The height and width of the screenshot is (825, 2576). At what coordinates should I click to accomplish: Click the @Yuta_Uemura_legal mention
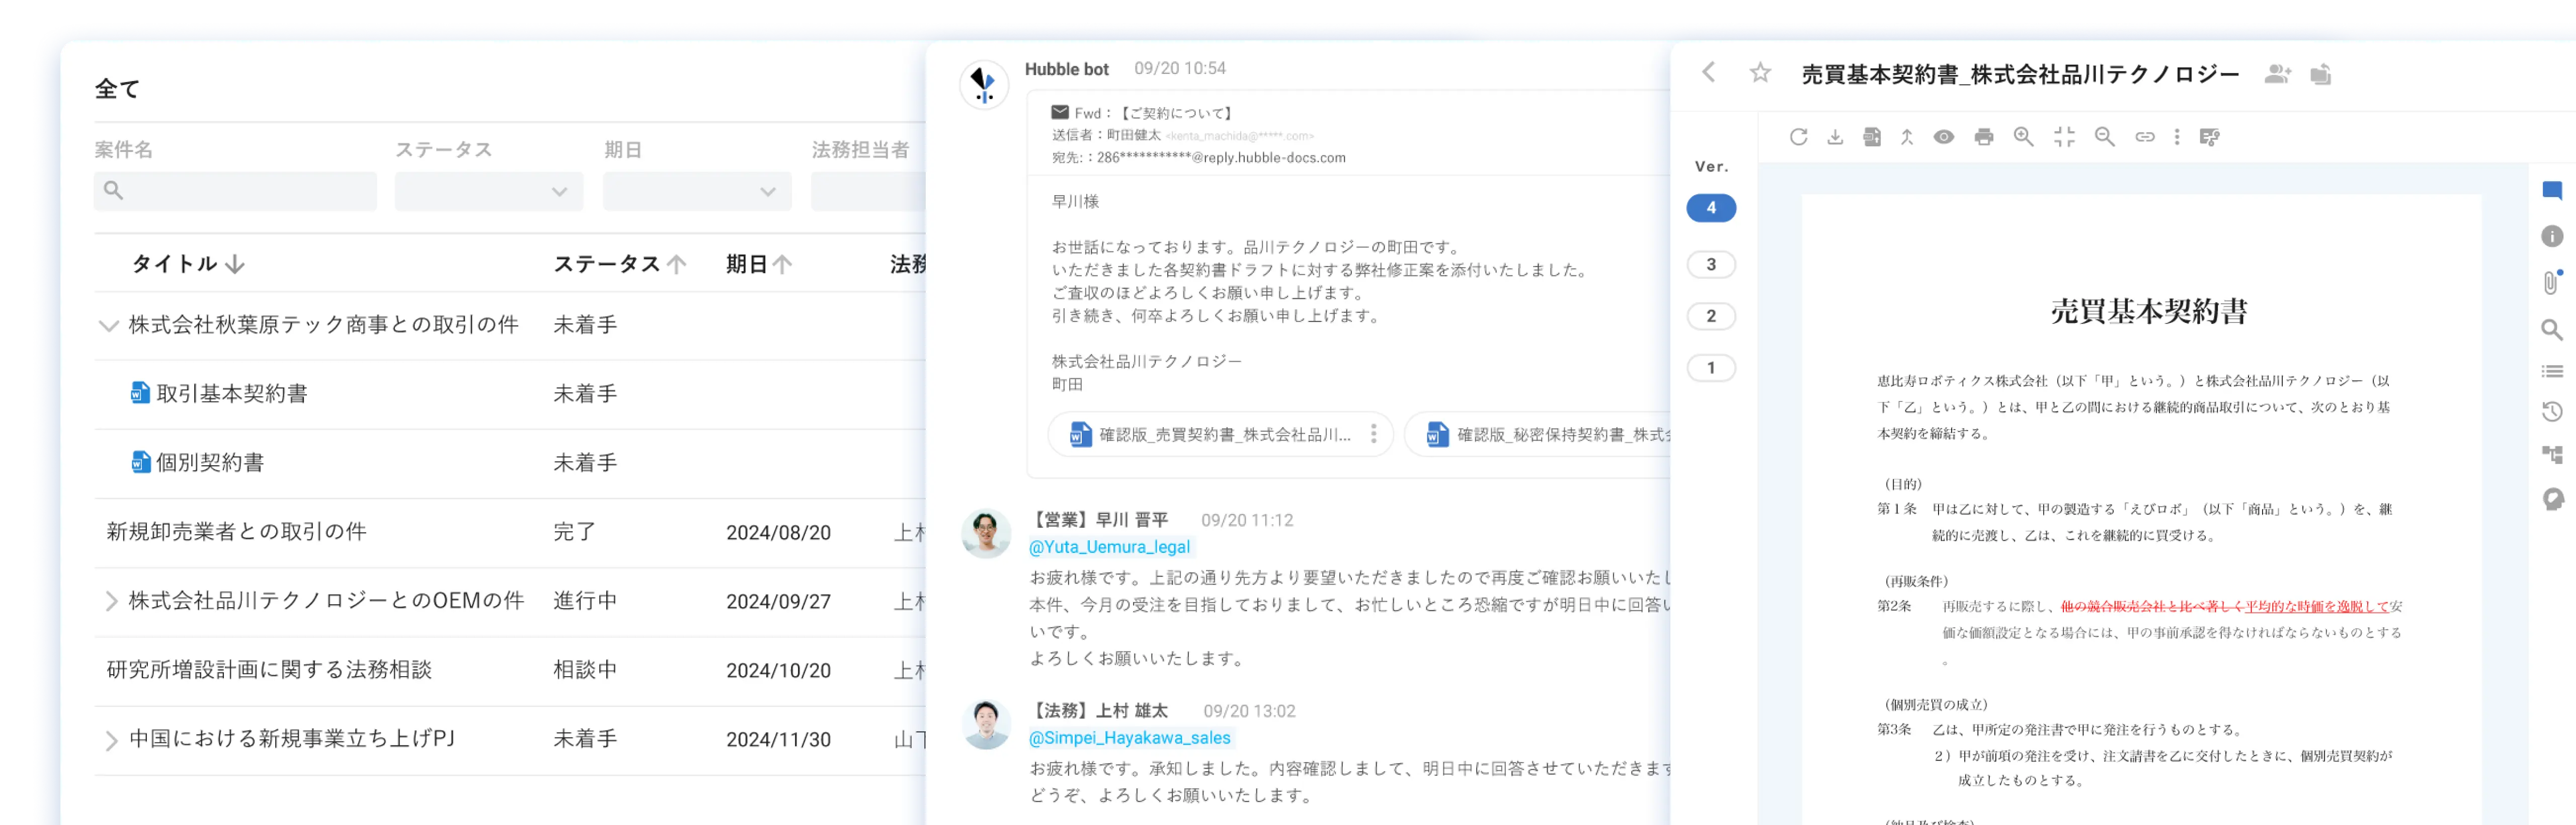[x=1109, y=547]
